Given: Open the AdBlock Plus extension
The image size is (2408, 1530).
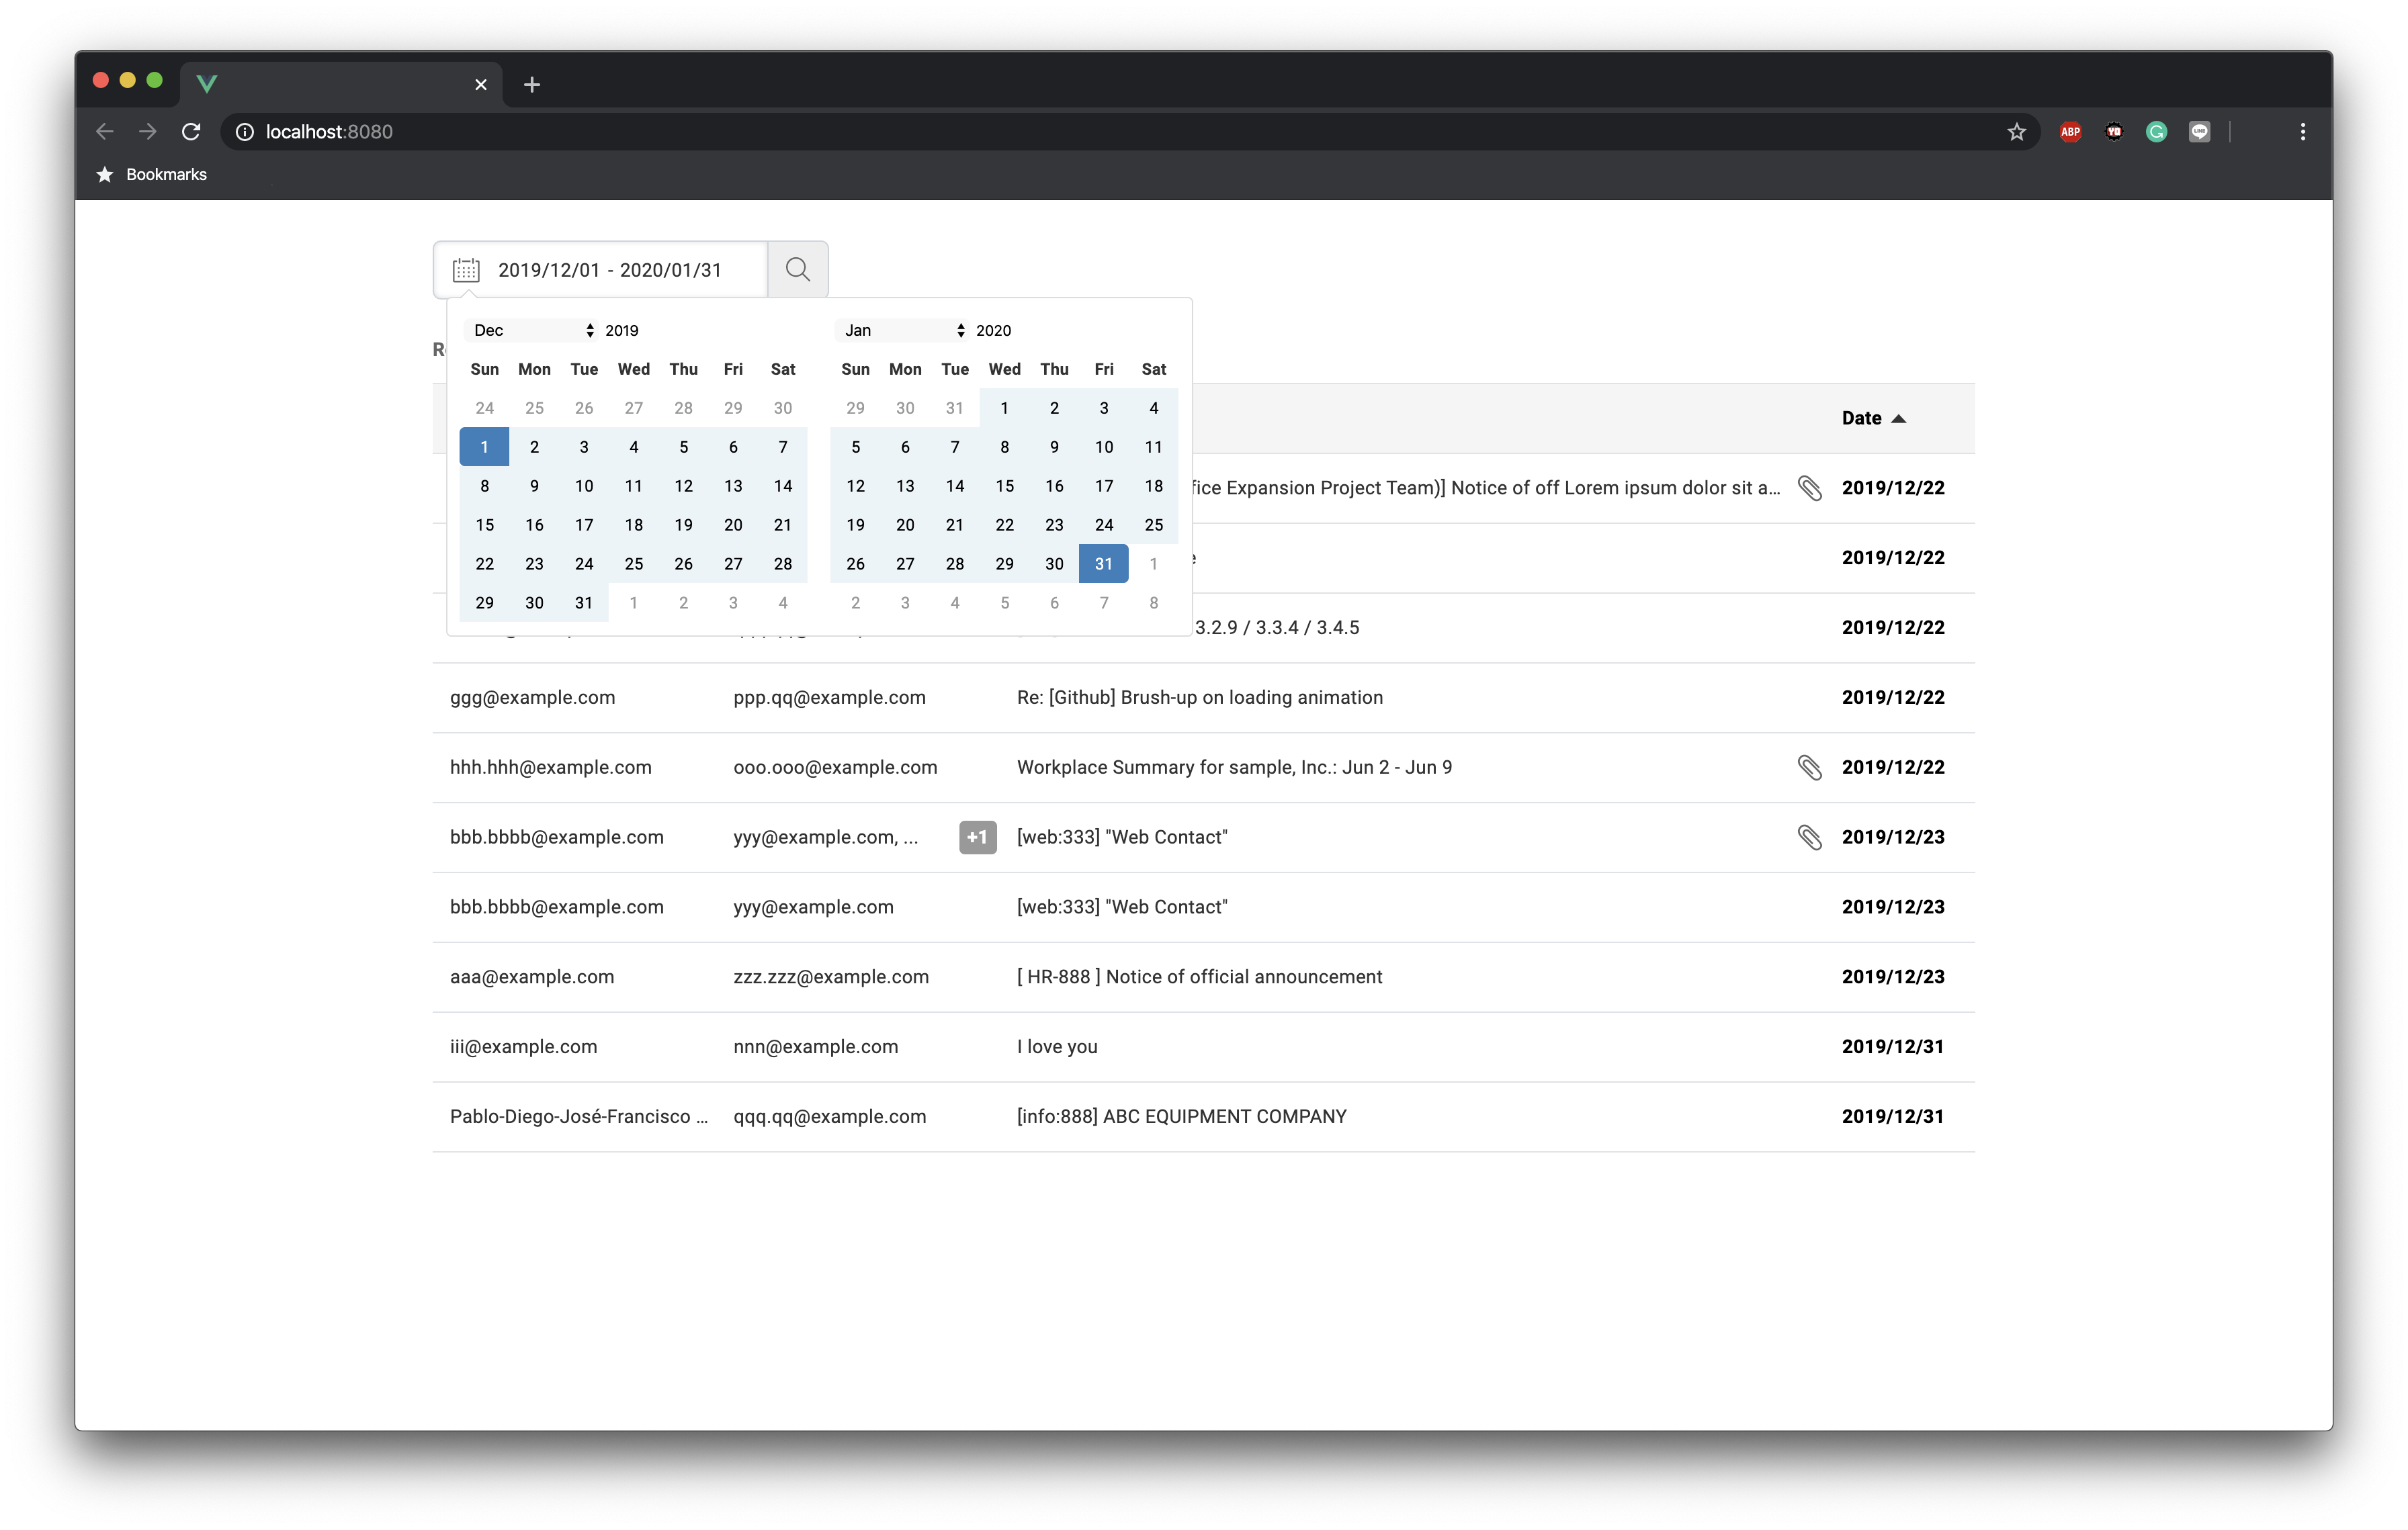Looking at the screenshot, I should tap(2070, 132).
